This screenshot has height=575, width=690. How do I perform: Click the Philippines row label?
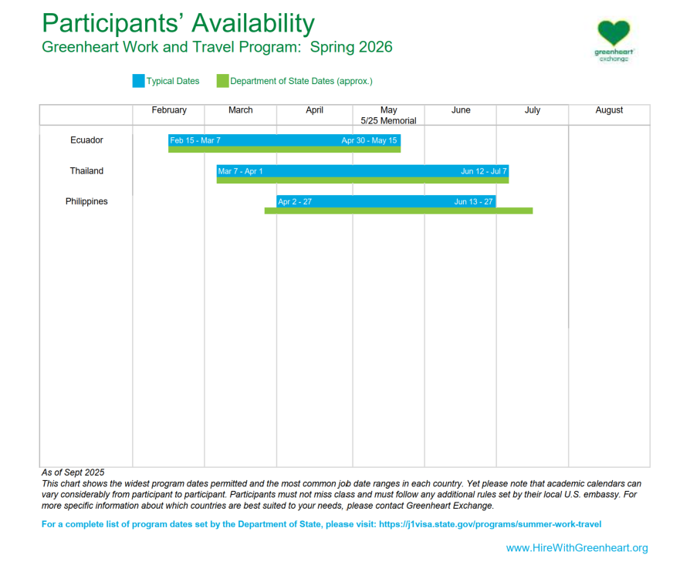tap(86, 202)
